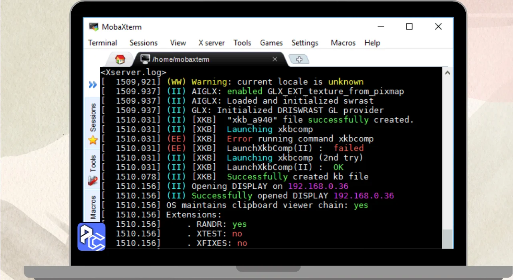Expand the sidebar with double arrows
The image size is (513, 280).
(x=93, y=85)
